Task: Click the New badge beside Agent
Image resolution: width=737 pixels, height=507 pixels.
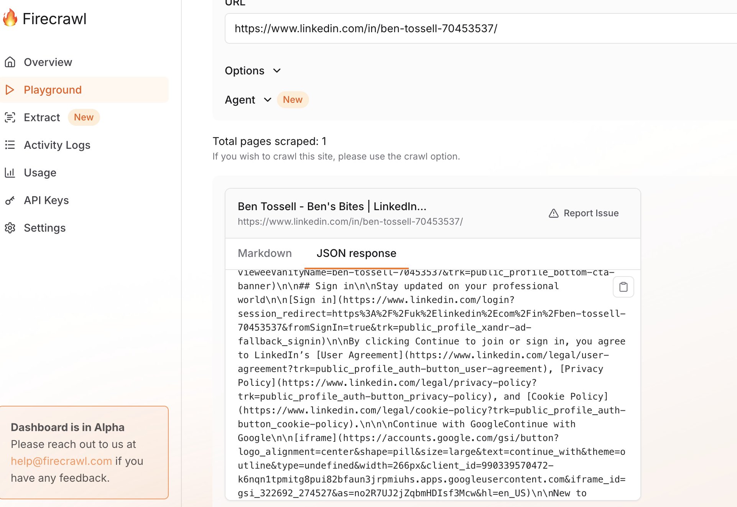Action: pos(293,100)
